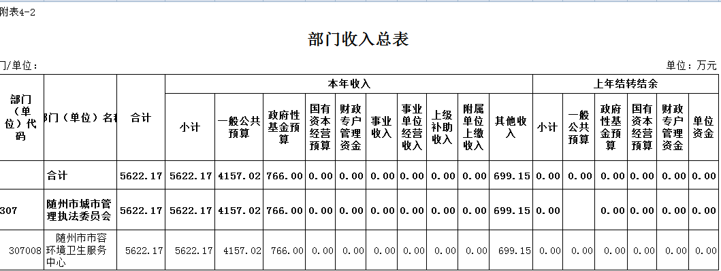Click the 合计 row label cell
The height and width of the screenshot is (271, 721).
point(80,175)
